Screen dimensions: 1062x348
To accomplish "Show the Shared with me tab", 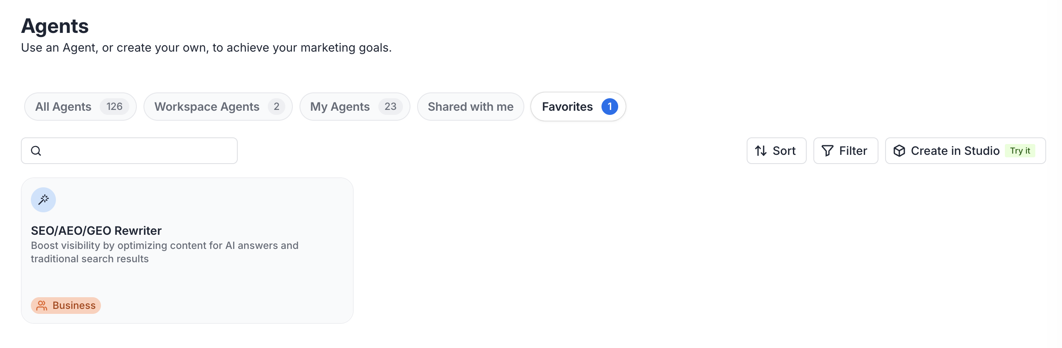I will coord(471,107).
